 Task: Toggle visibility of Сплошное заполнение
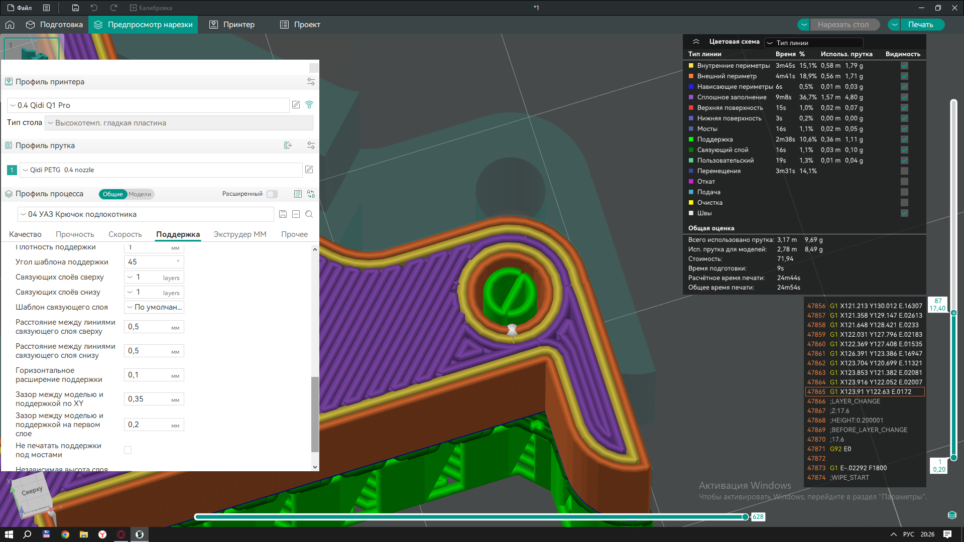pos(904,97)
